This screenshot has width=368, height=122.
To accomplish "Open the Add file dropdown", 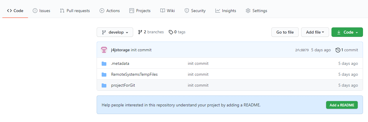I will click(x=315, y=32).
